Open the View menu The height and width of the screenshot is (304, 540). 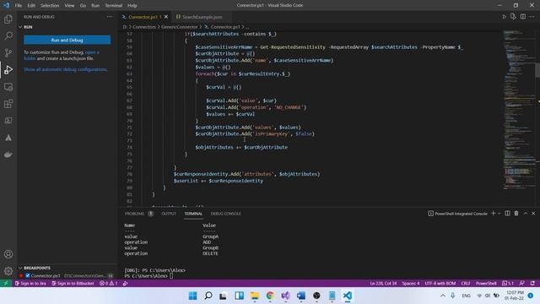pyautogui.click(x=69, y=6)
